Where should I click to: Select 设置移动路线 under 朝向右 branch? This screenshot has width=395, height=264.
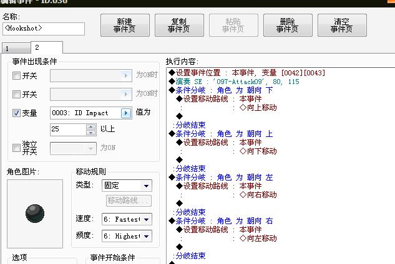(219, 230)
